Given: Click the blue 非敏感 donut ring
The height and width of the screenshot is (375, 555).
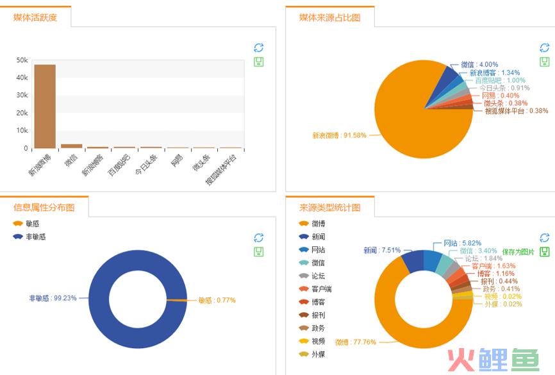Looking at the screenshot, I should tap(99, 299).
